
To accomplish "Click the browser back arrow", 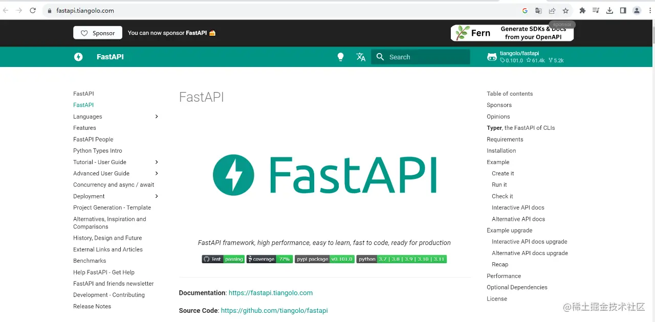I will (x=6, y=10).
